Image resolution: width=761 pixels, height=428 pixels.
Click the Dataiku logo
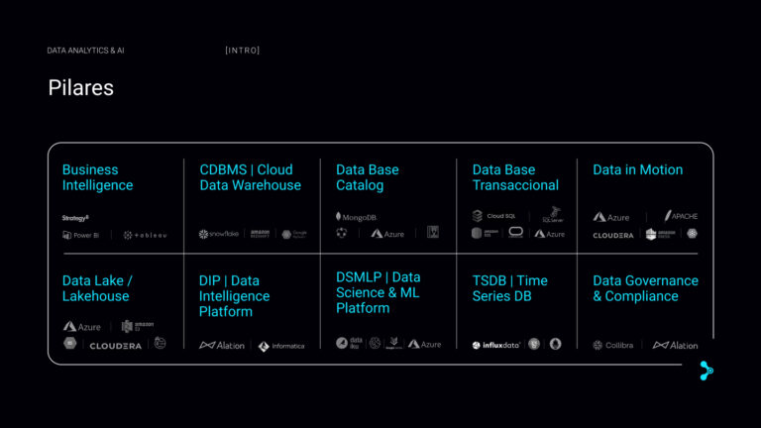click(349, 343)
